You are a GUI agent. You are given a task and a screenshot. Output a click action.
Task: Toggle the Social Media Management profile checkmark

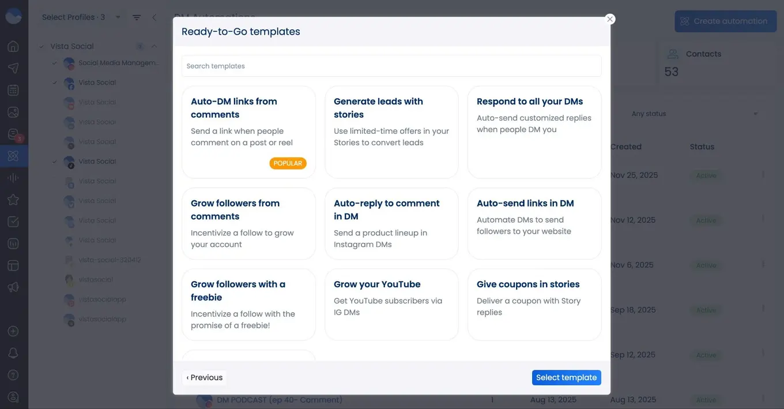pyautogui.click(x=54, y=63)
